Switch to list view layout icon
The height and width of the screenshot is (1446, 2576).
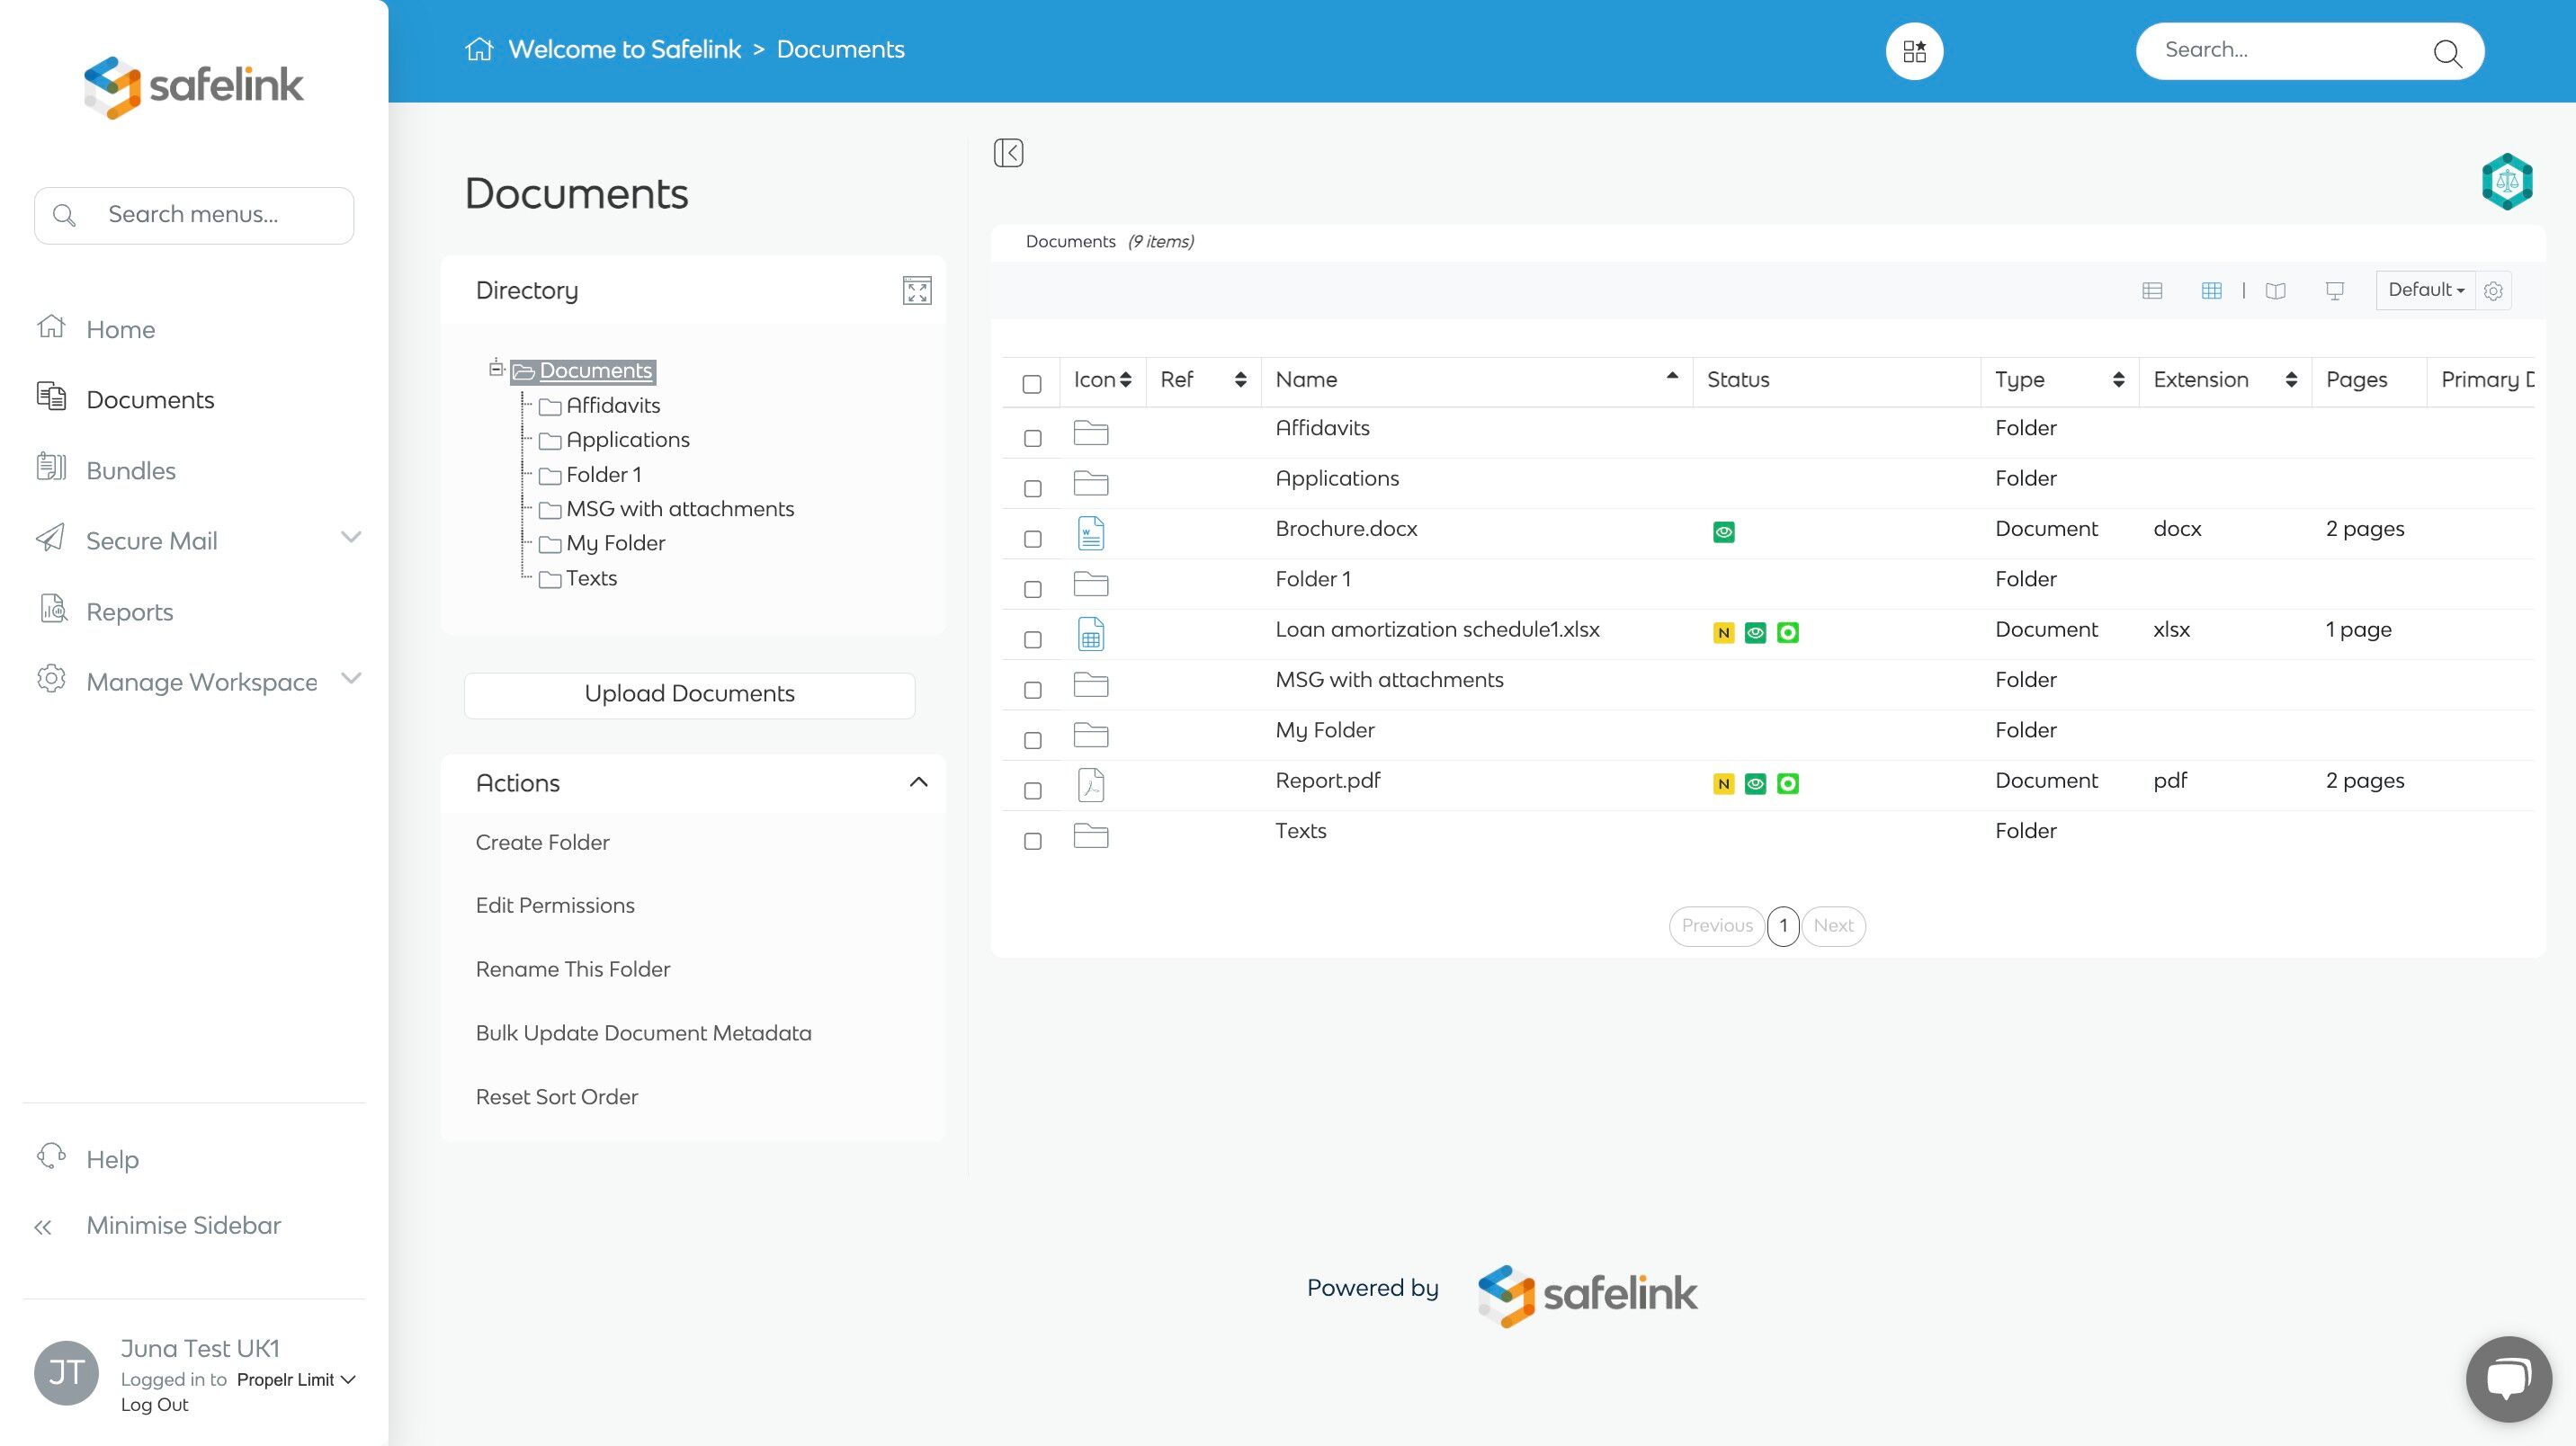point(2152,291)
